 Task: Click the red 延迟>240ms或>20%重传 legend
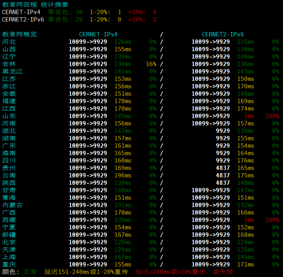[x=170, y=272]
